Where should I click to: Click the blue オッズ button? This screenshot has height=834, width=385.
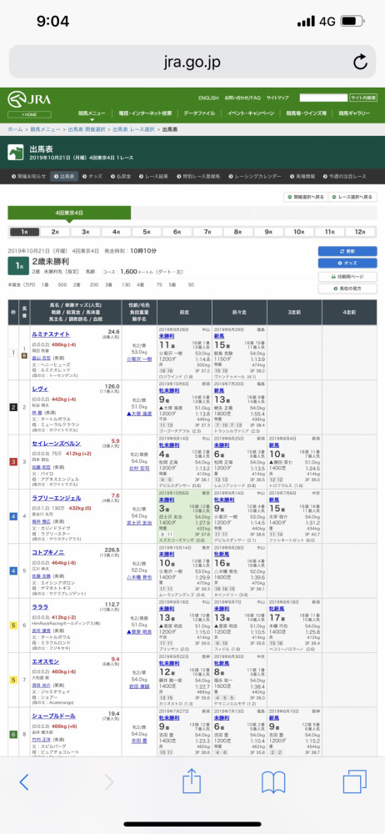(347, 264)
